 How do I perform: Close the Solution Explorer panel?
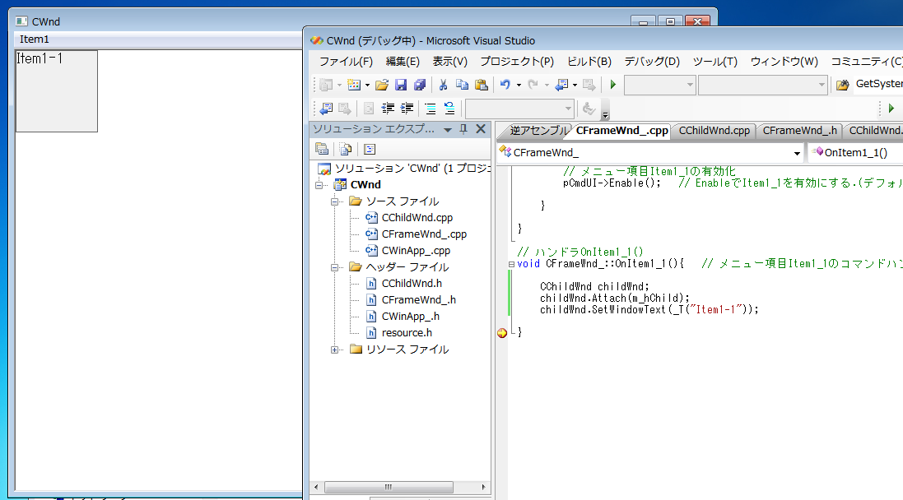click(x=481, y=129)
